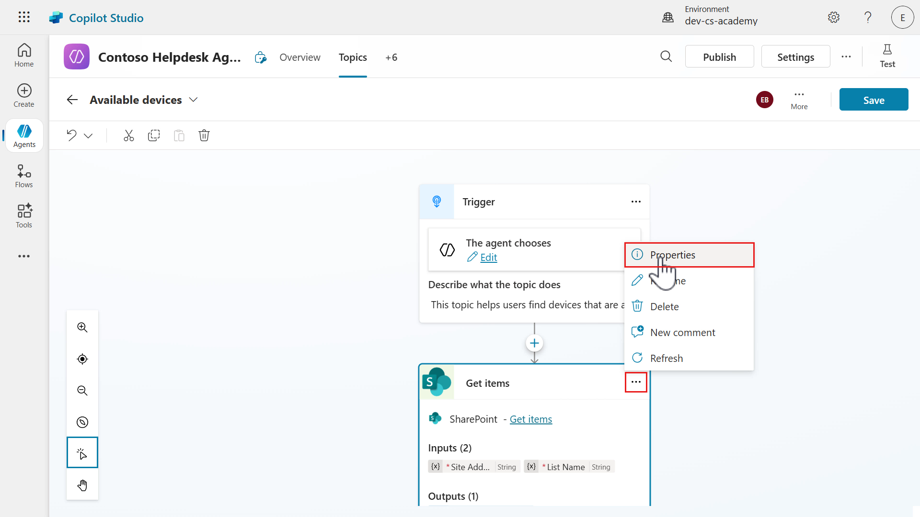Open the undo history dropdown arrow
The width and height of the screenshot is (920, 517).
tap(88, 136)
